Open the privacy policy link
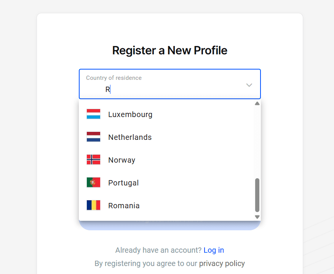 pos(222,263)
